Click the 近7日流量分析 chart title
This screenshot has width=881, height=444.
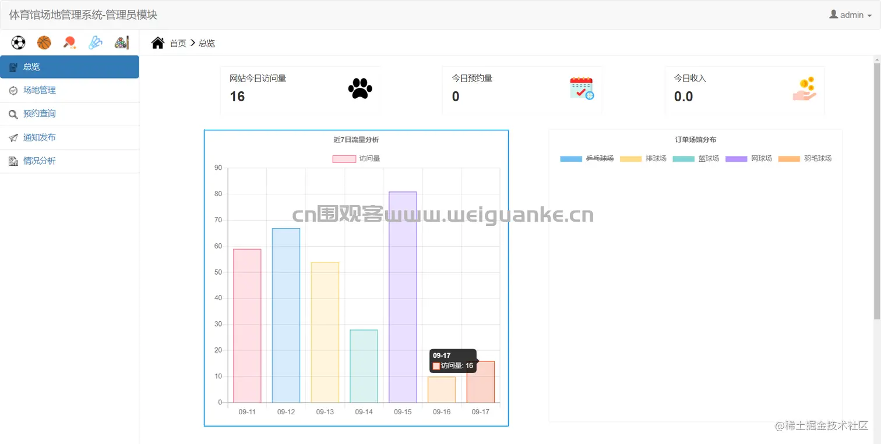pyautogui.click(x=356, y=140)
